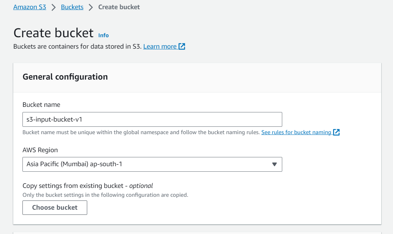Click 'Only the bucket settings' description text
The width and height of the screenshot is (393, 234).
[105, 195]
